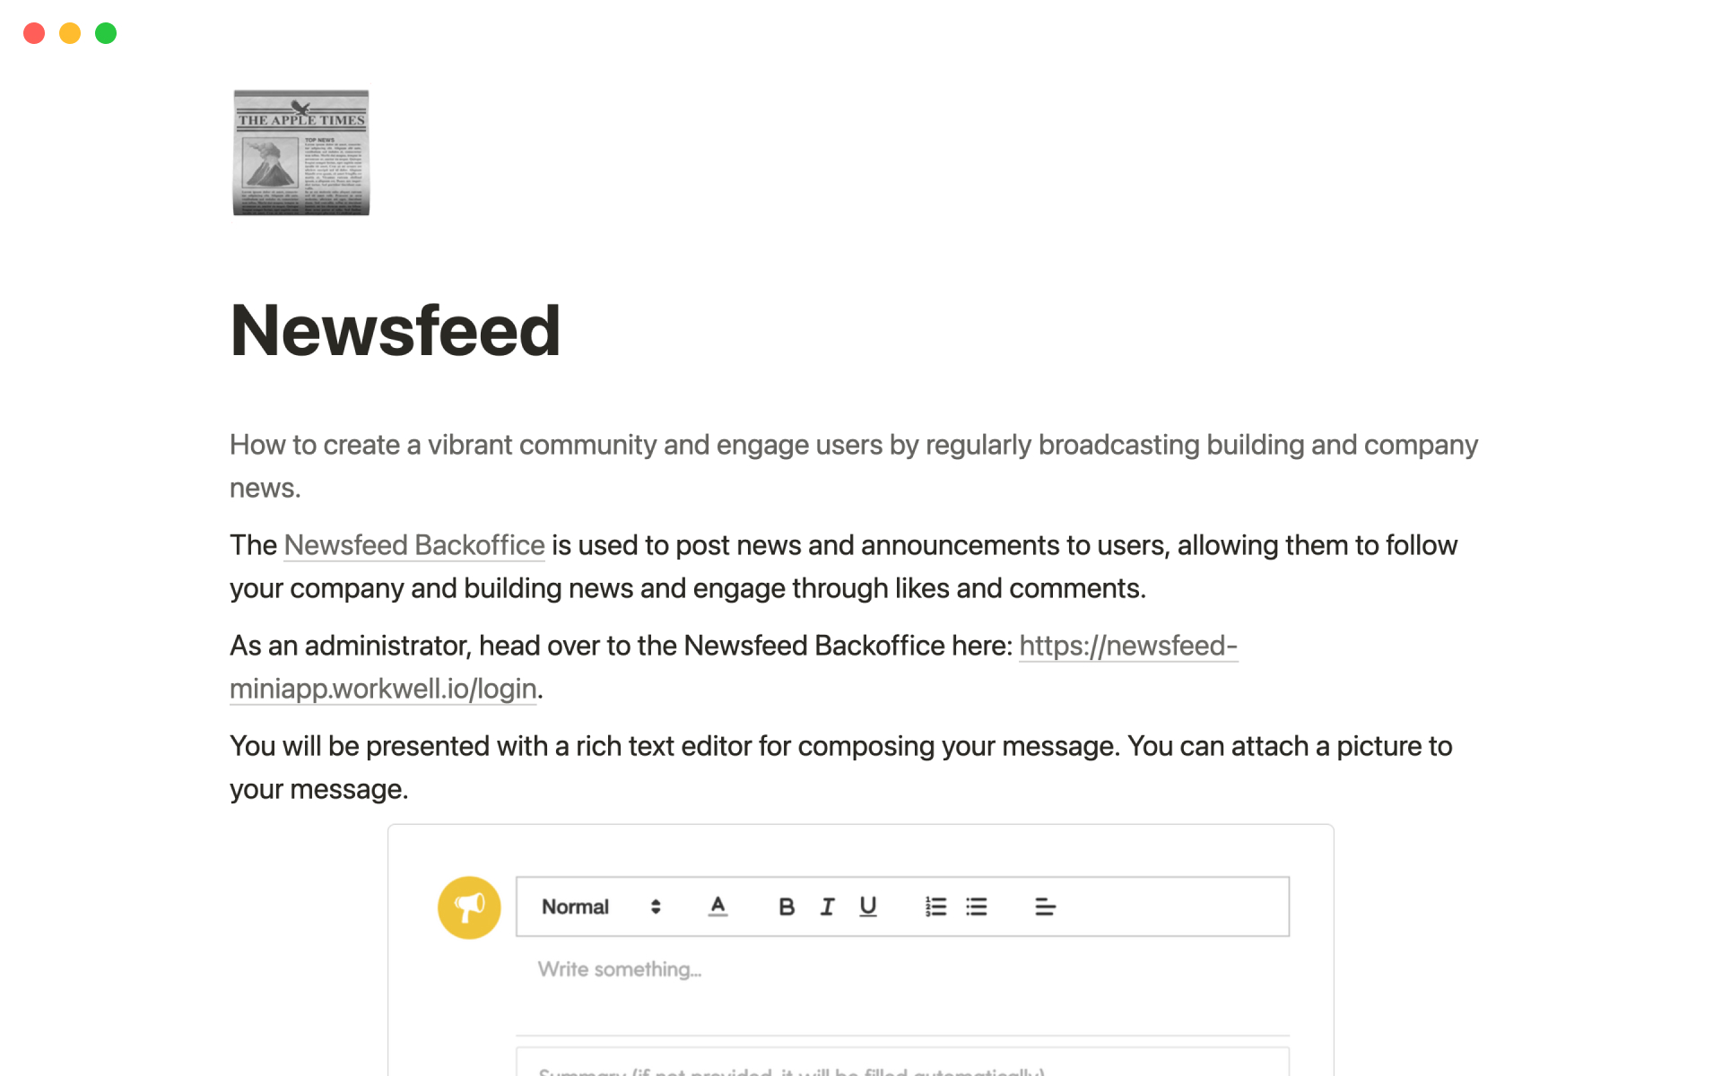Viewport: 1722px width, 1076px height.
Task: Follow the newsfeed-miniapp.workwell.io login URL
Action: coord(1127,646)
